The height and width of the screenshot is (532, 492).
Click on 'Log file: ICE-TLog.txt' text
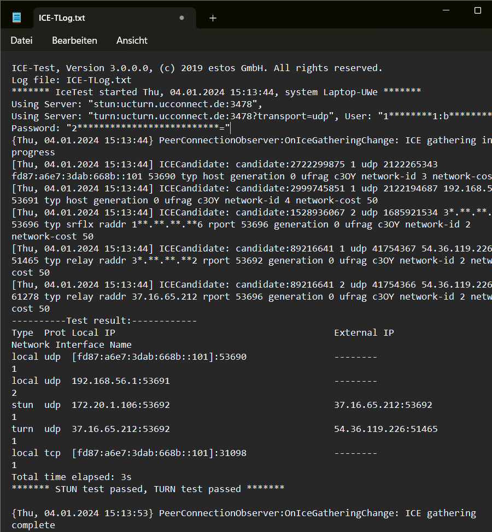click(71, 80)
